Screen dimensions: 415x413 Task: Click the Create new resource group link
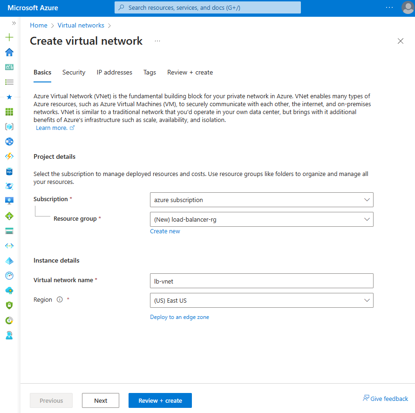pyautogui.click(x=165, y=231)
